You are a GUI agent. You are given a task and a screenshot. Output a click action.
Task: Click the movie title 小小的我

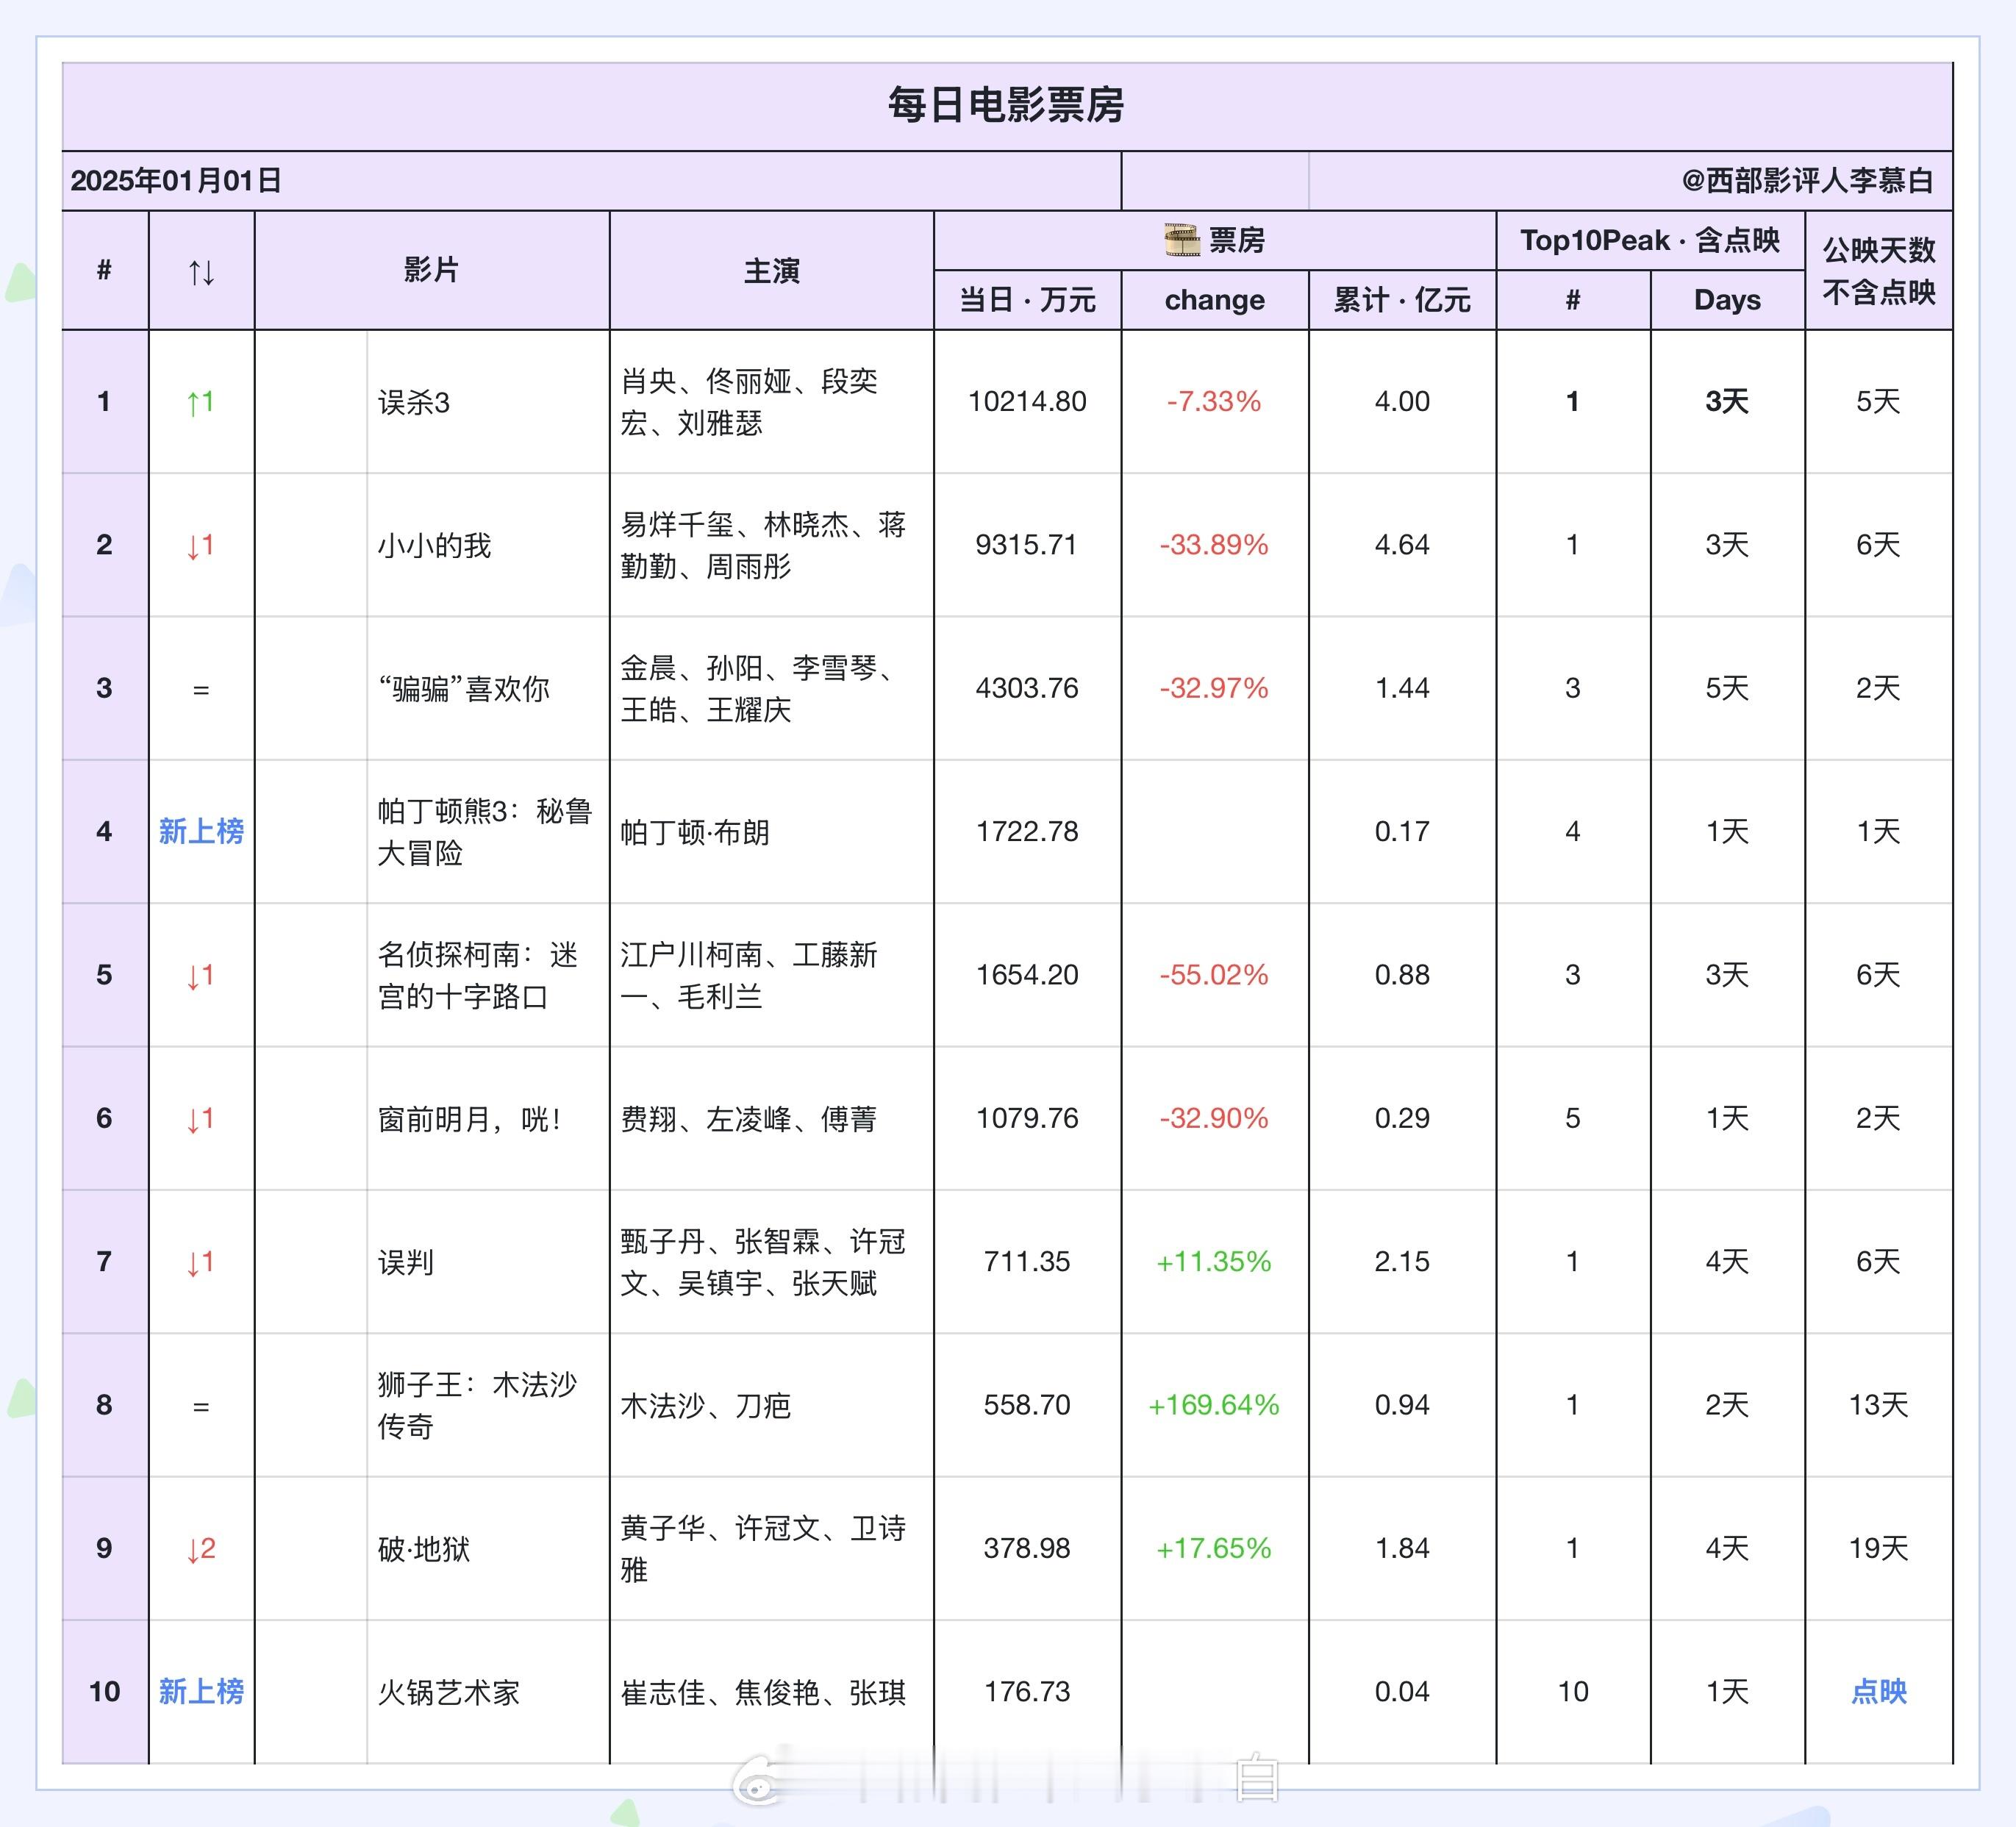(434, 546)
